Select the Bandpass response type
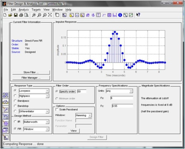 point(21,101)
